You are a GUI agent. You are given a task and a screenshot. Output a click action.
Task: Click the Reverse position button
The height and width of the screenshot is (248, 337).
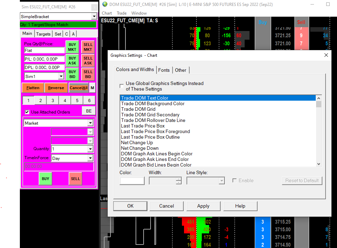click(x=56, y=88)
